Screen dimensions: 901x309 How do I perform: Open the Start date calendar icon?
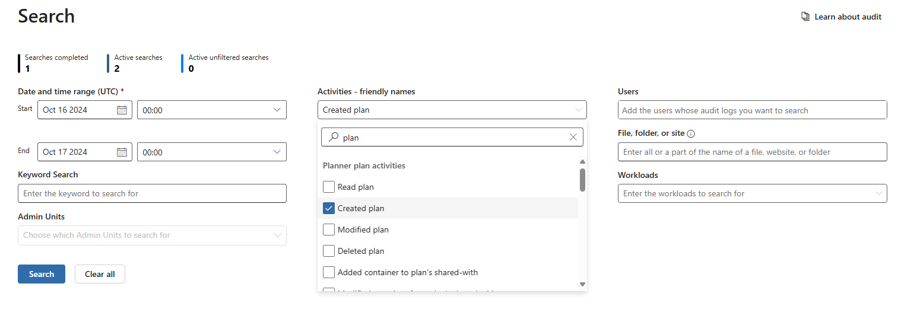[122, 110]
